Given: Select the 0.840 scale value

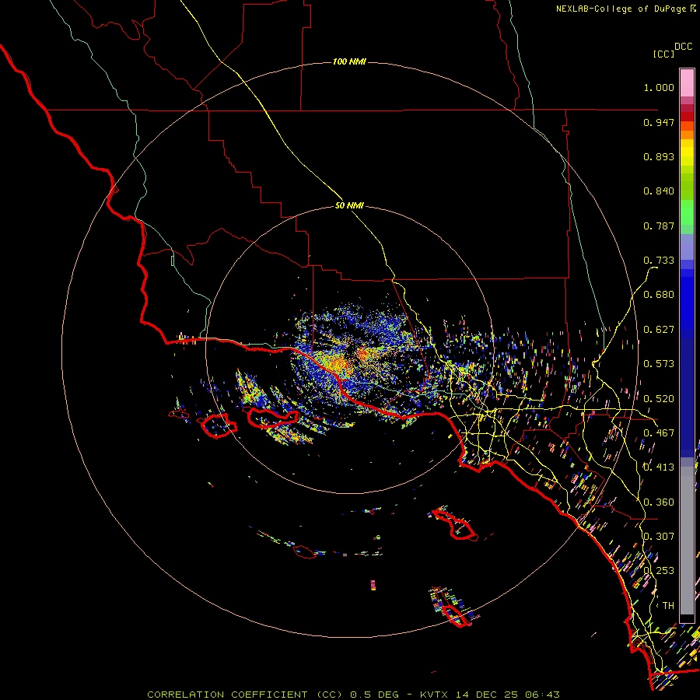Looking at the screenshot, I should [659, 191].
